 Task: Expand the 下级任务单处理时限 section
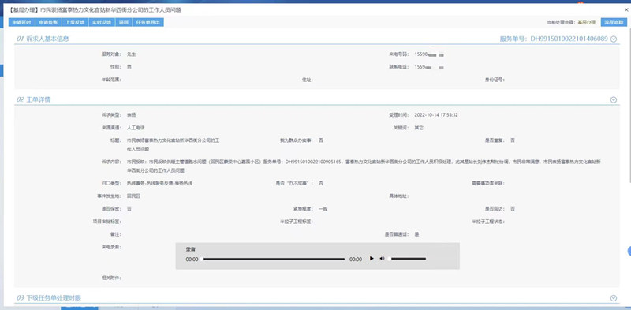coord(614,298)
